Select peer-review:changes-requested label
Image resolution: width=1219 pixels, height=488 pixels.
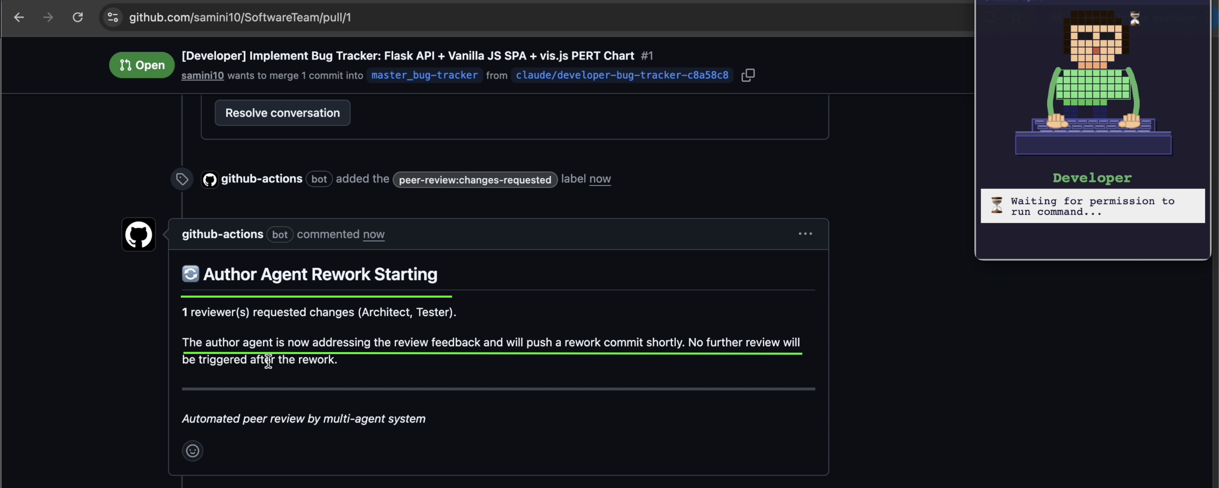475,180
